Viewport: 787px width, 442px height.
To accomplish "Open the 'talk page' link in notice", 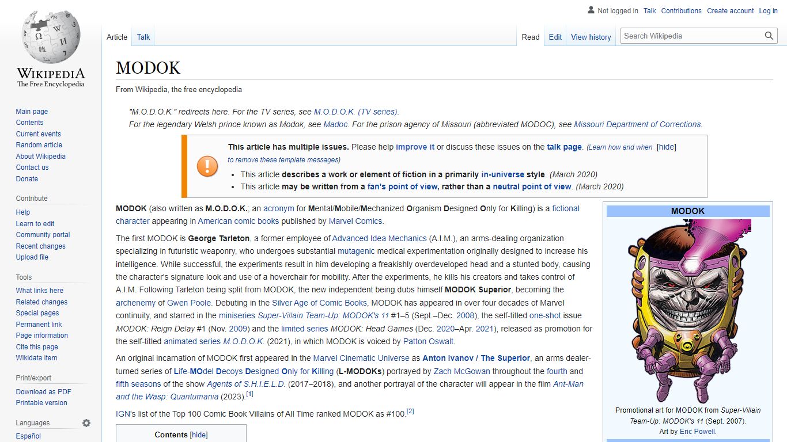I will pyautogui.click(x=564, y=147).
